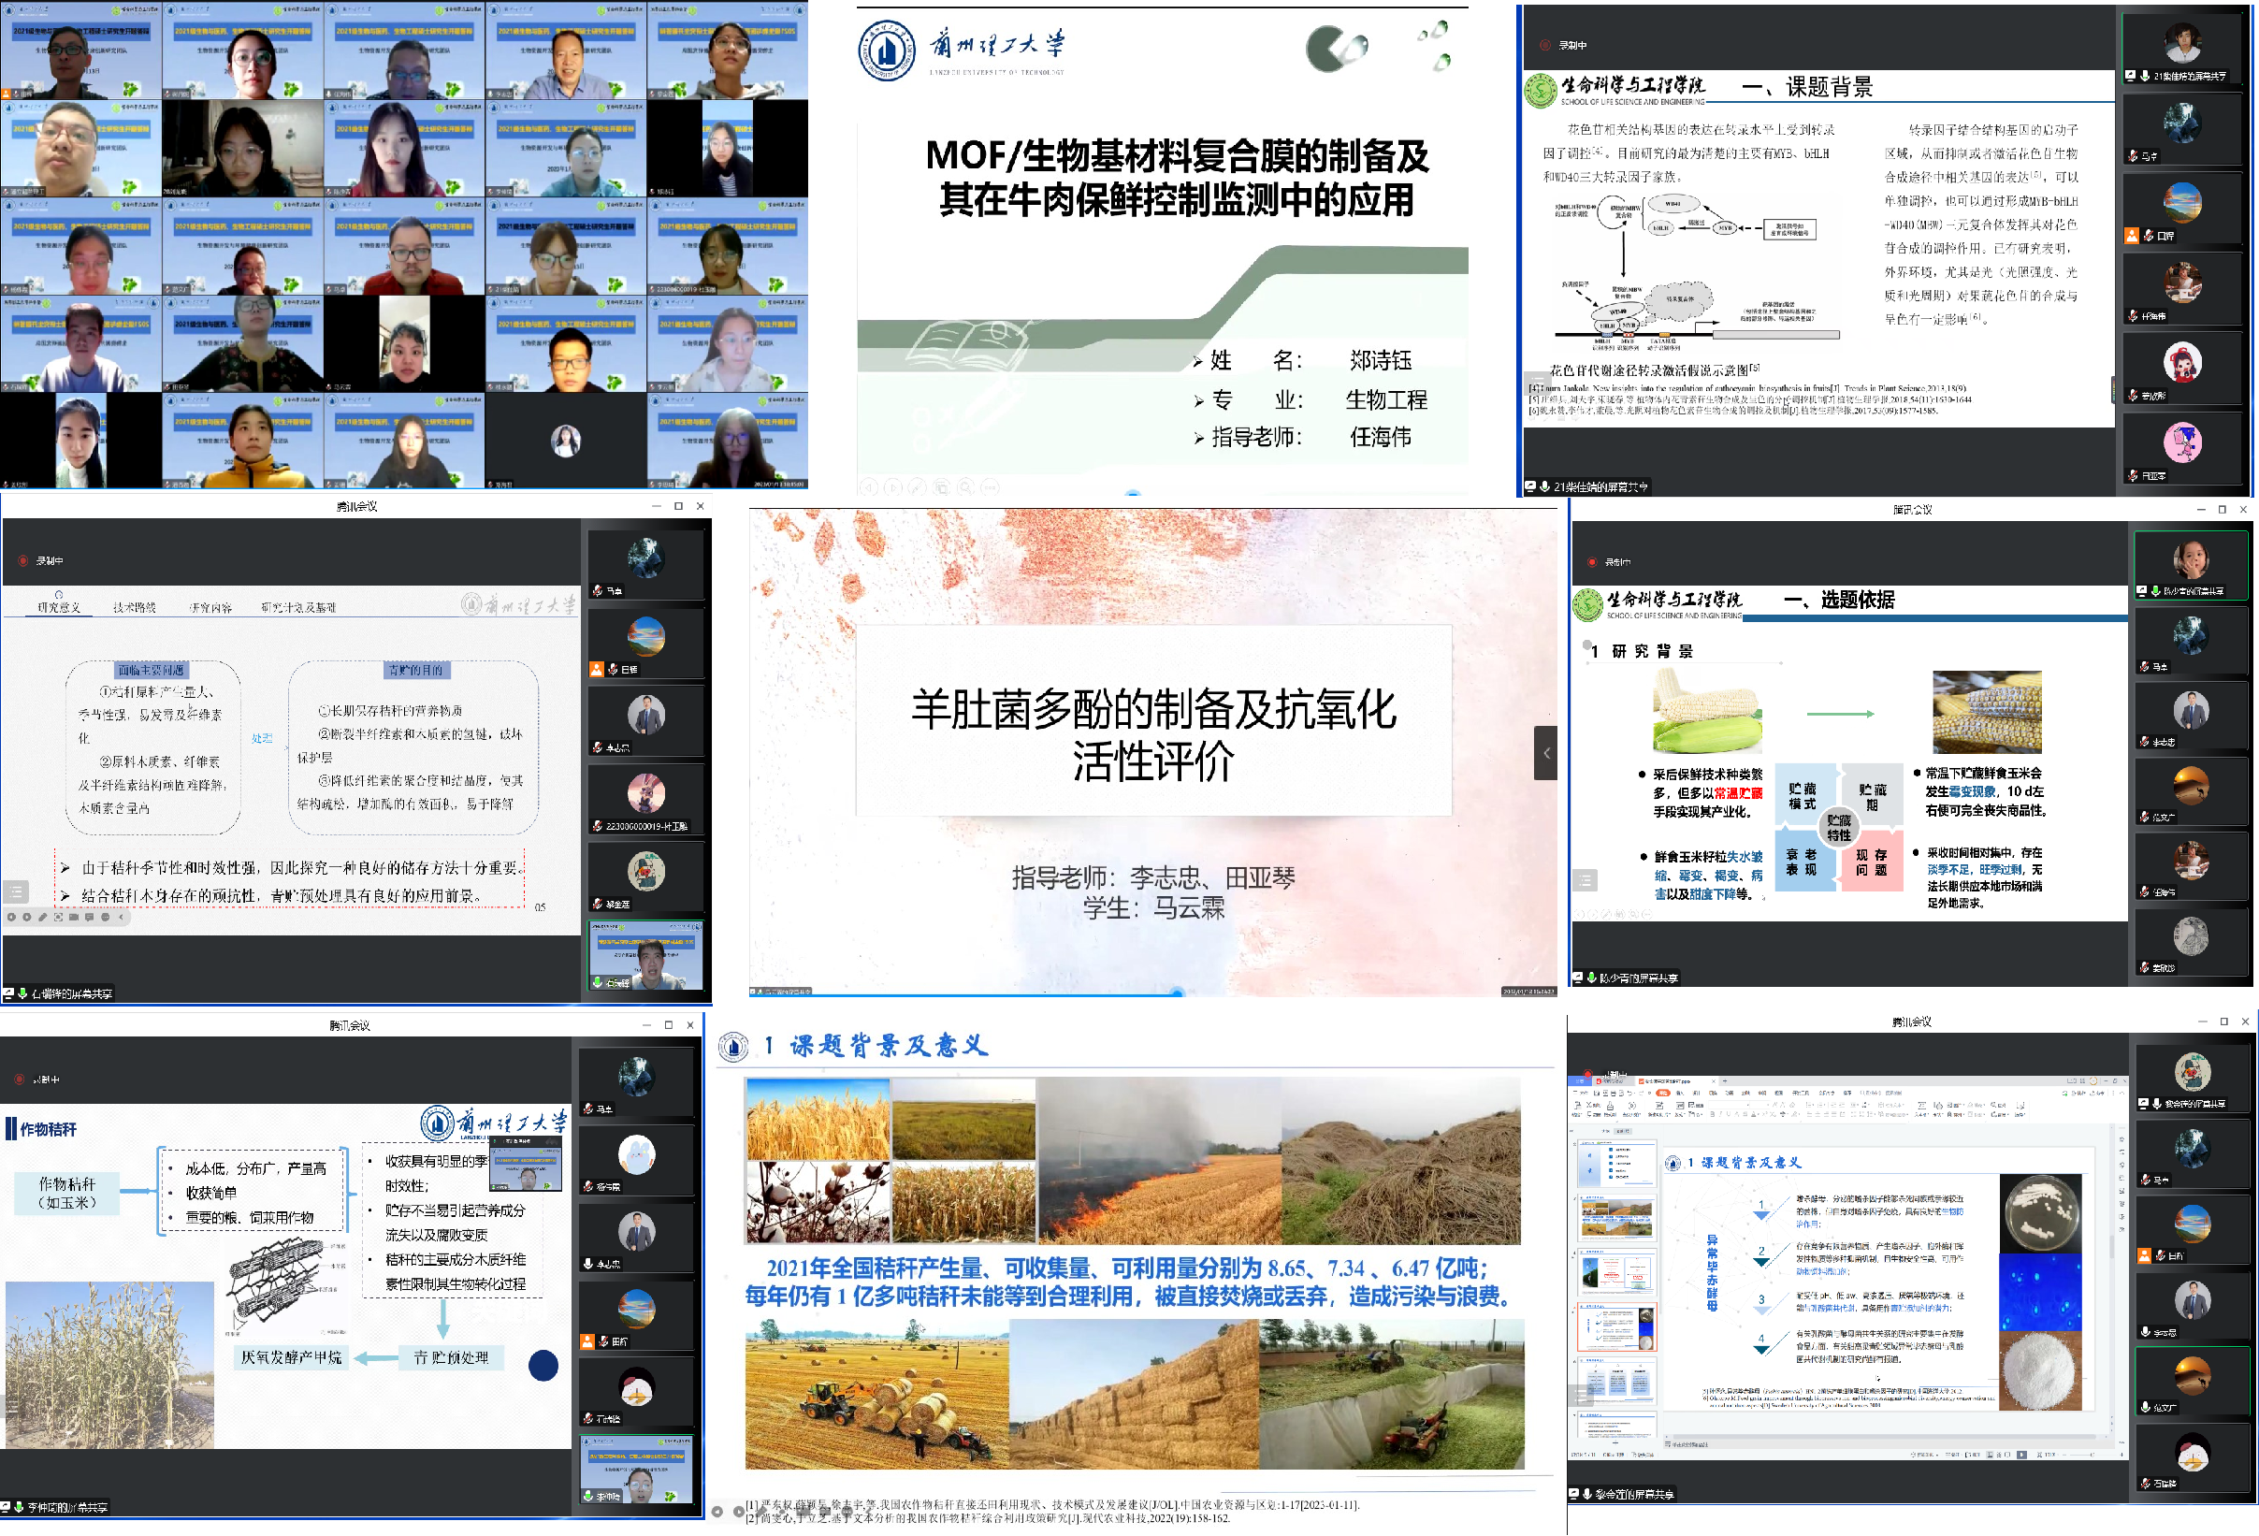
Task: Click the plus icon to add WPS tab
Action: (x=1726, y=1082)
